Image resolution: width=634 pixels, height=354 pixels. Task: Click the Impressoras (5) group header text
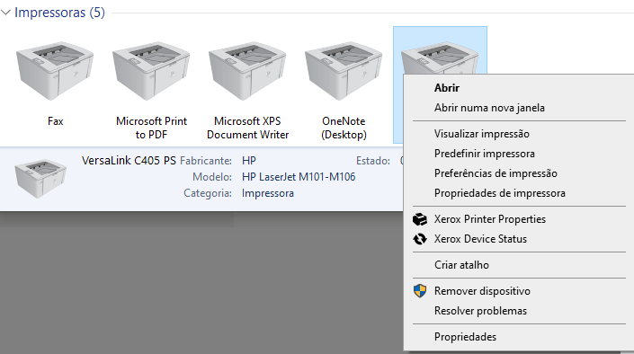pos(59,13)
